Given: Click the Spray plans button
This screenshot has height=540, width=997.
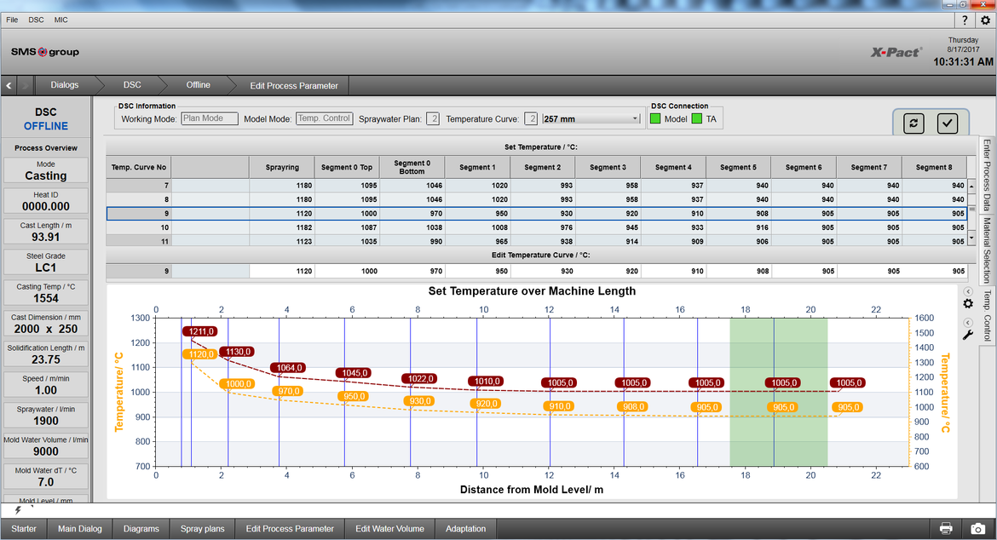Looking at the screenshot, I should 202,529.
